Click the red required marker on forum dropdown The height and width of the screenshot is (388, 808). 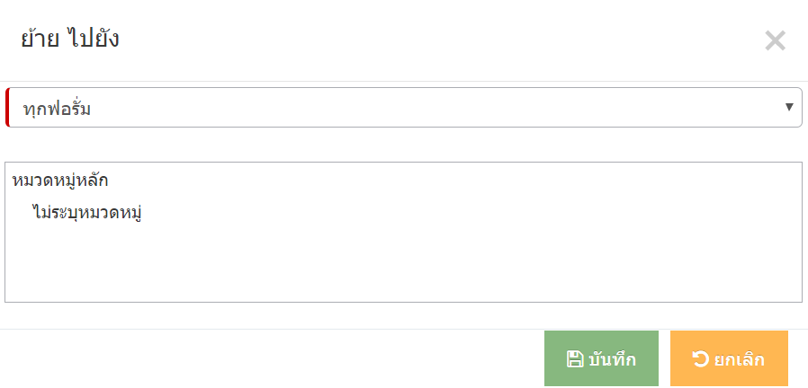tap(7, 107)
